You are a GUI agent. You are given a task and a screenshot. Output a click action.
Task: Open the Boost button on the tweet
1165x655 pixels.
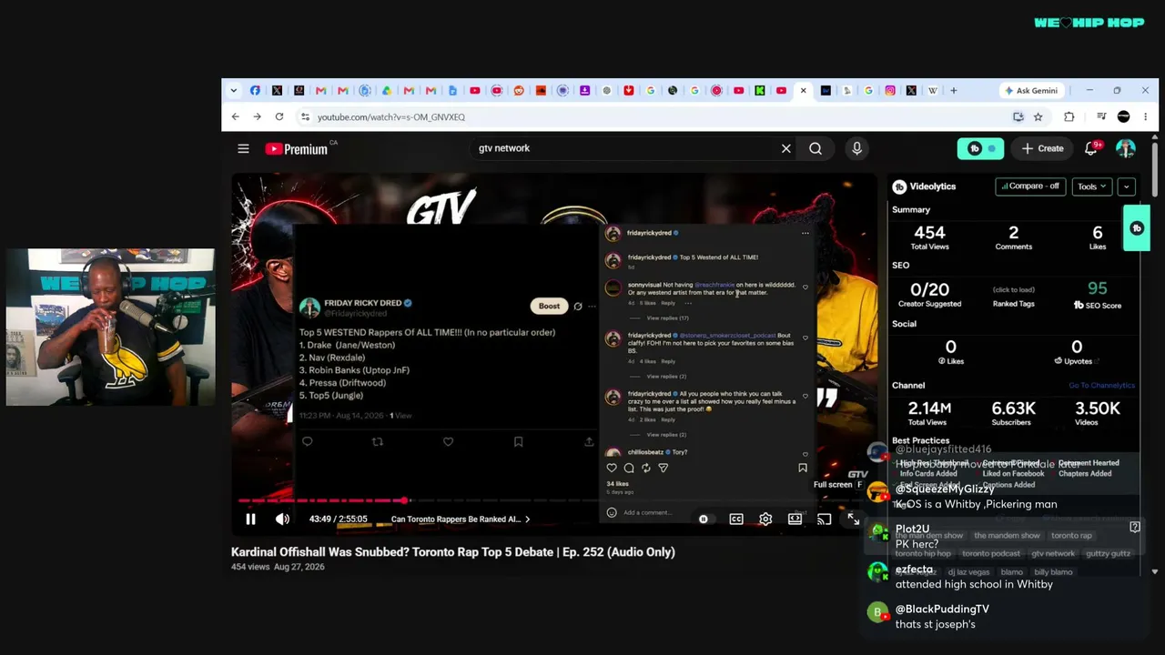tap(549, 306)
